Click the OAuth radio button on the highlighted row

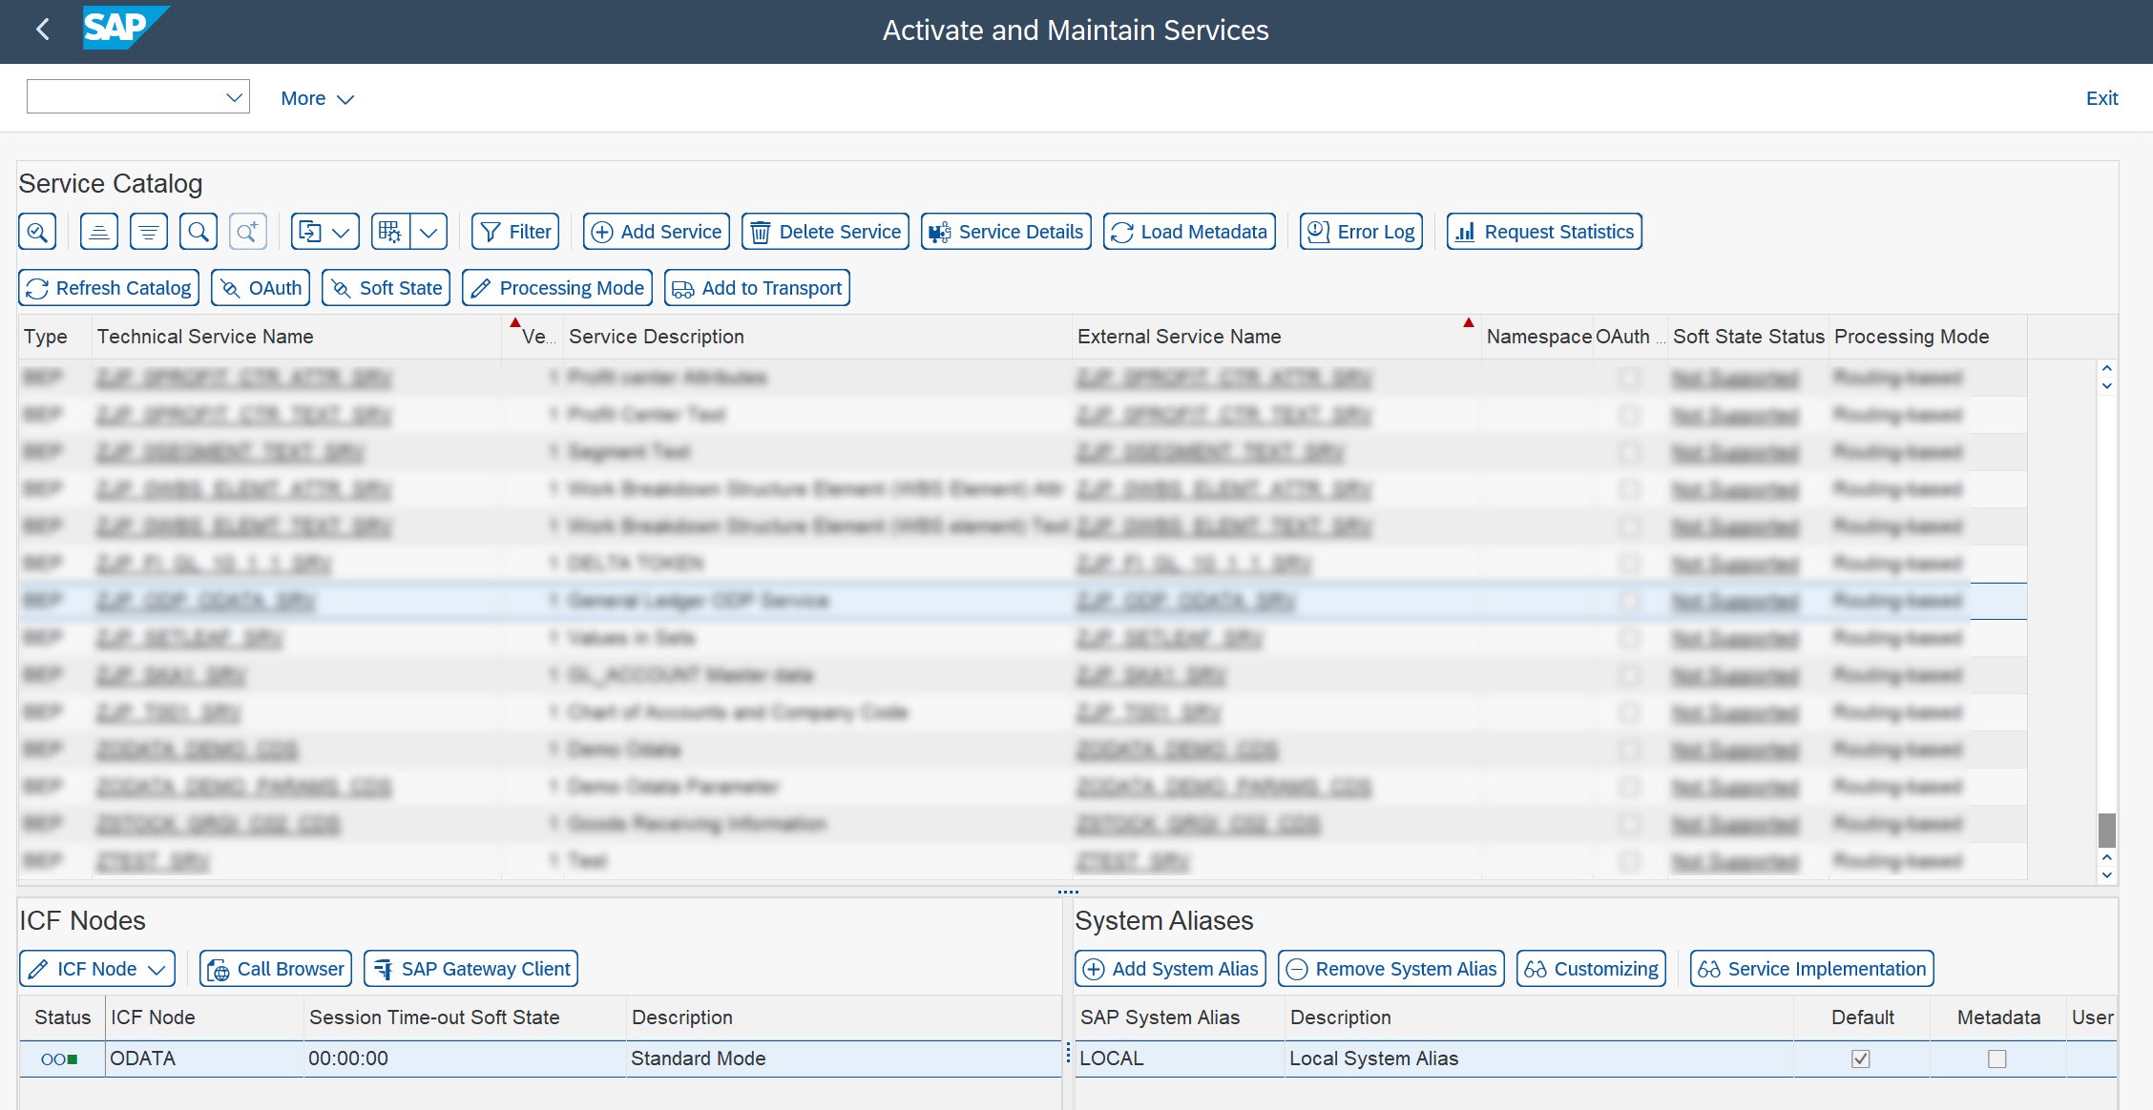1630,601
